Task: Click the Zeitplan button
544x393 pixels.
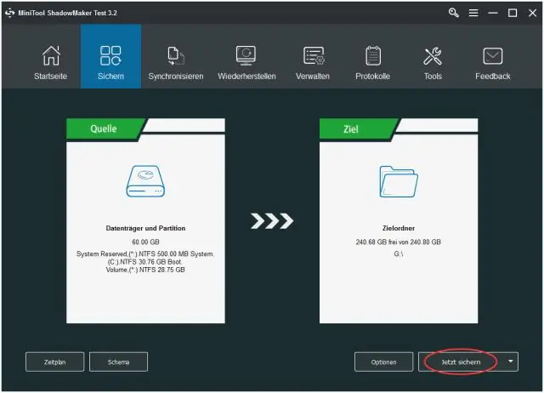Action: tap(54, 362)
